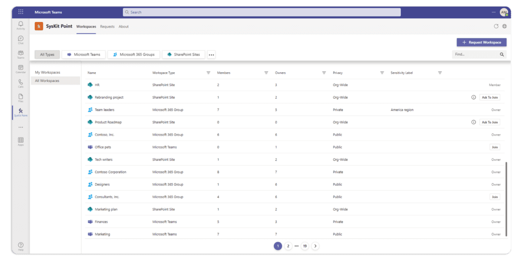The image size is (524, 260).
Task: Open the app launcher waffle icon
Action: (20, 12)
